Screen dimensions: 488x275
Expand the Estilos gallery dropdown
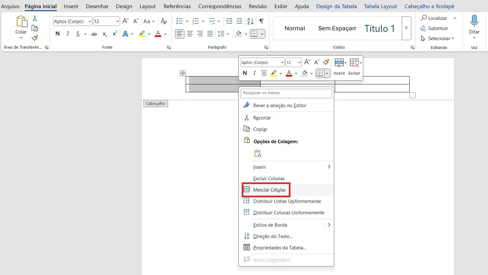click(406, 28)
